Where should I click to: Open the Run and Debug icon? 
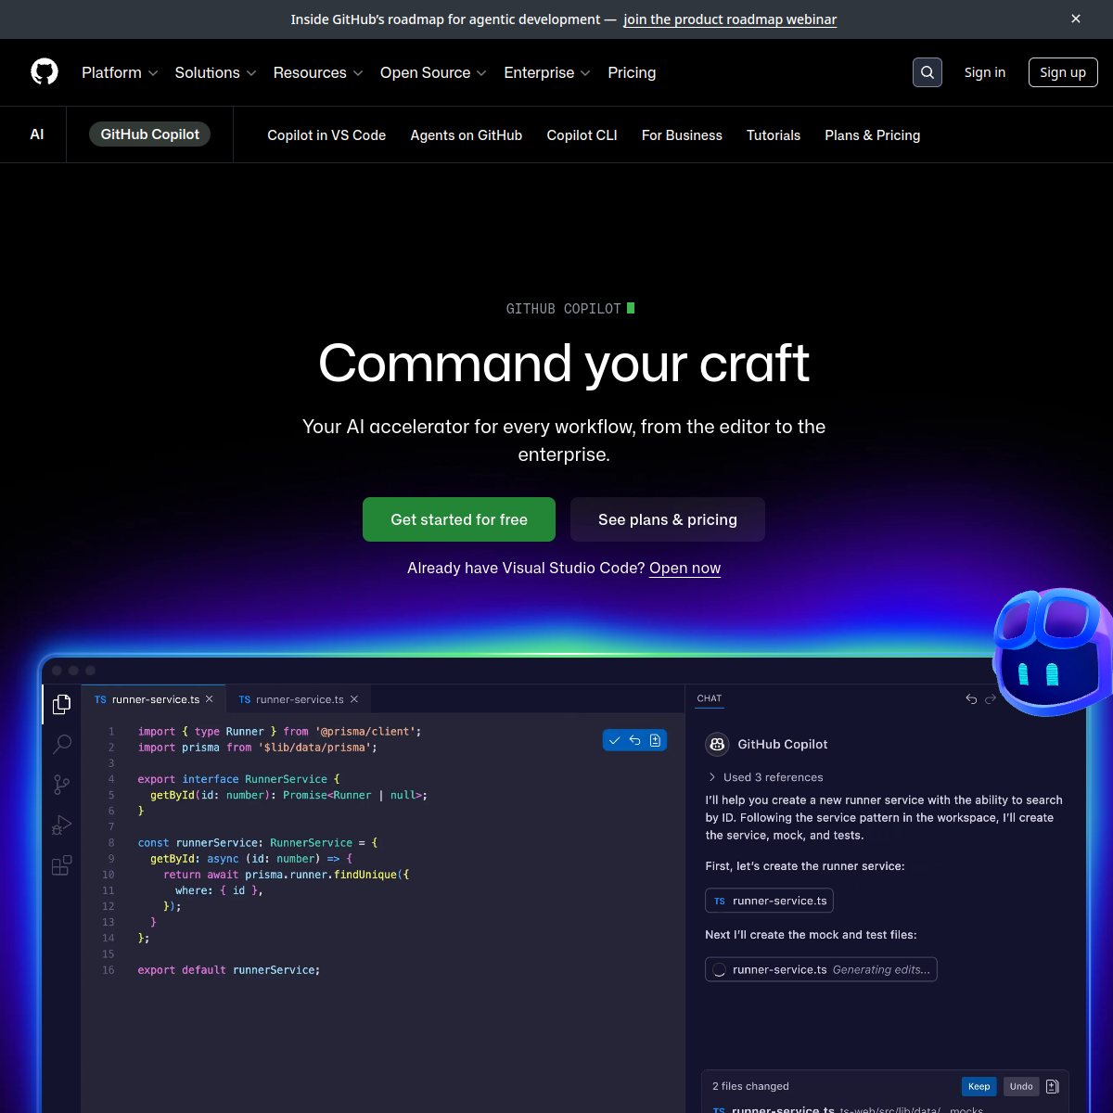(x=61, y=825)
